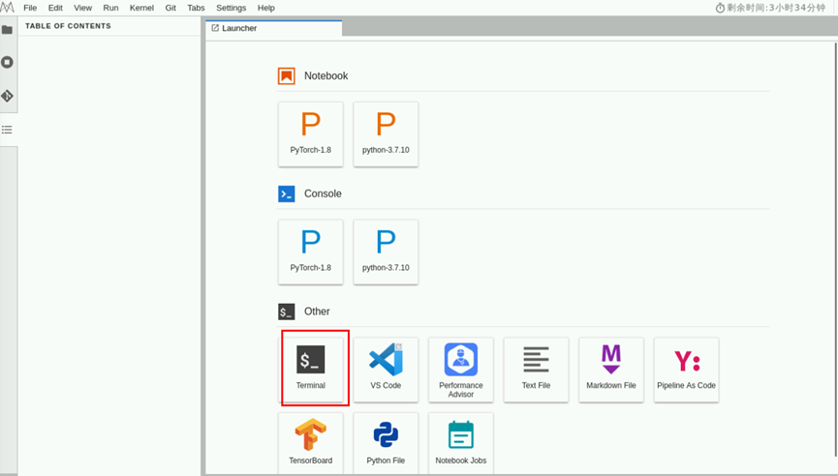Open PyTorch-1.8 console card
This screenshot has height=476, width=838.
[x=311, y=252]
